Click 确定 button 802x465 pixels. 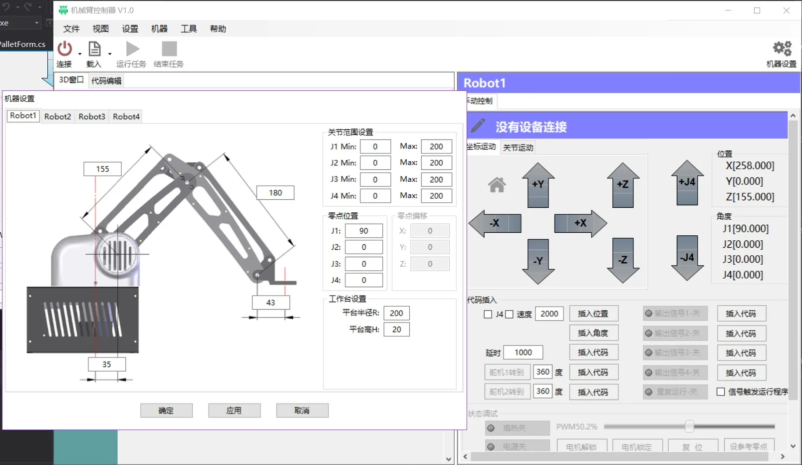(x=166, y=411)
